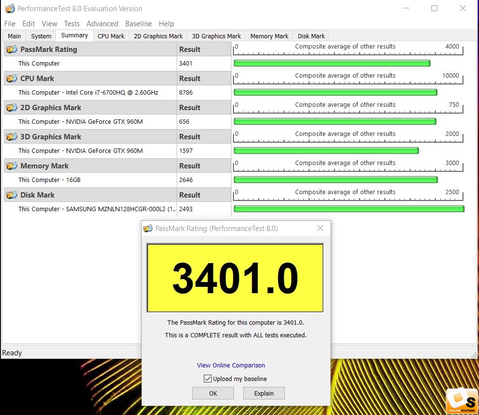Click the CPU Mark green result bar
Viewport: 479px width, 415px height.
point(335,92)
